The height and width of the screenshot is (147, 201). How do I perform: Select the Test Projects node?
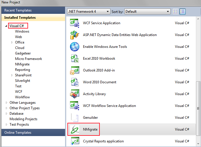(x=19, y=125)
